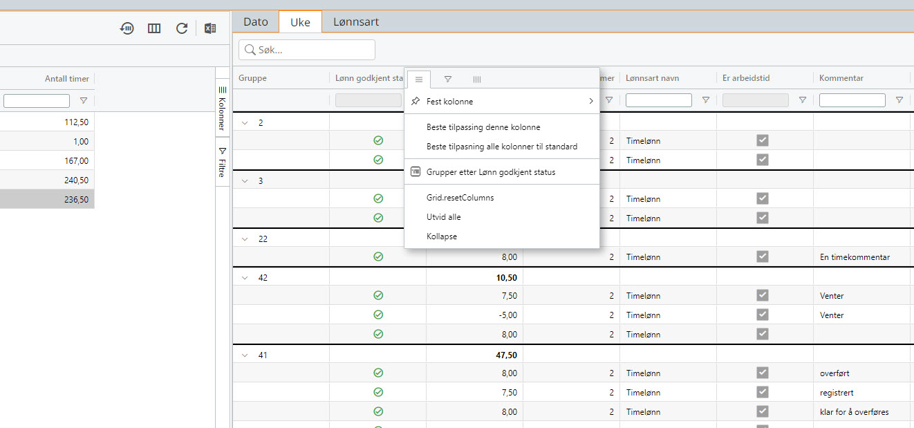Click approved status icon in the registrert row

coord(378,392)
